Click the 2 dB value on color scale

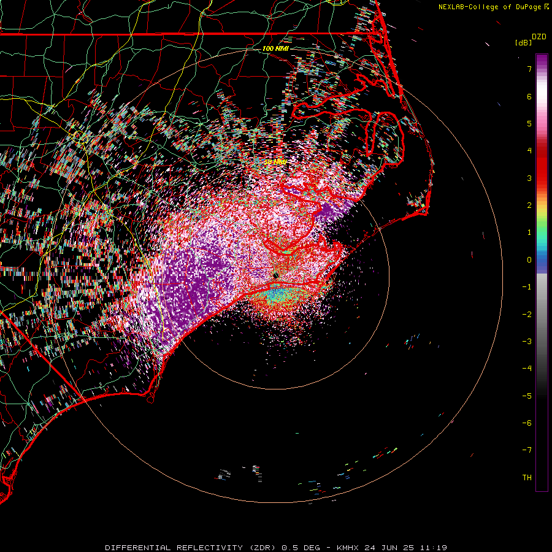click(x=529, y=205)
